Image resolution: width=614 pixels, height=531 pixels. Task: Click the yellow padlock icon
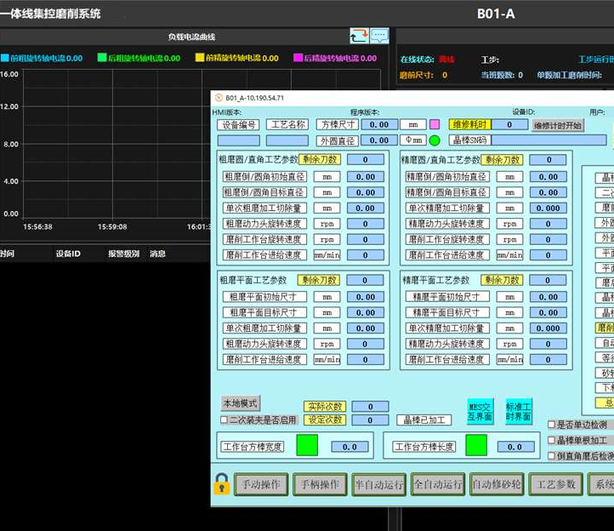(x=221, y=483)
